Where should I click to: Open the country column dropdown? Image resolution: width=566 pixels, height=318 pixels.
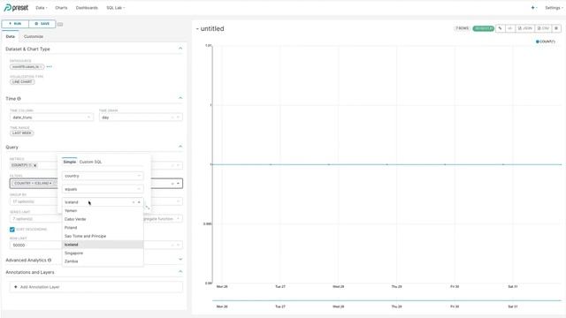[x=103, y=176]
